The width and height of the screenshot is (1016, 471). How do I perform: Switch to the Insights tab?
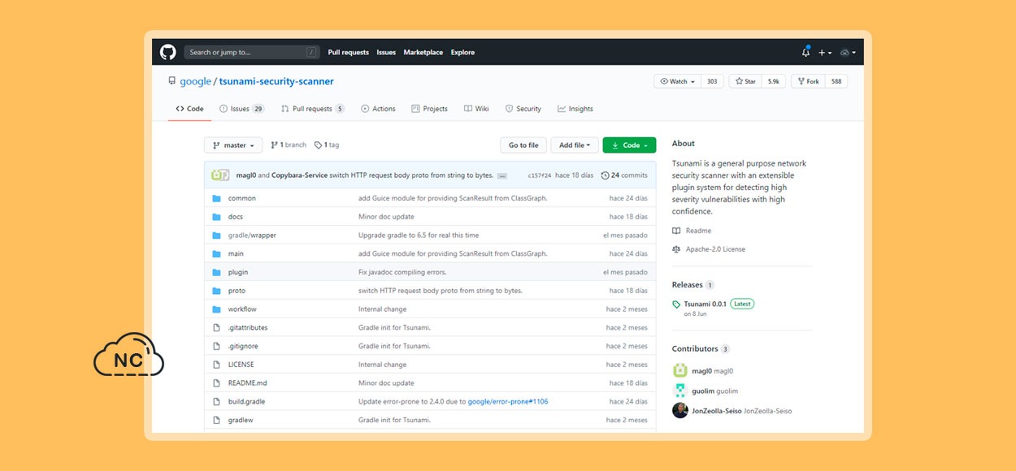(575, 109)
